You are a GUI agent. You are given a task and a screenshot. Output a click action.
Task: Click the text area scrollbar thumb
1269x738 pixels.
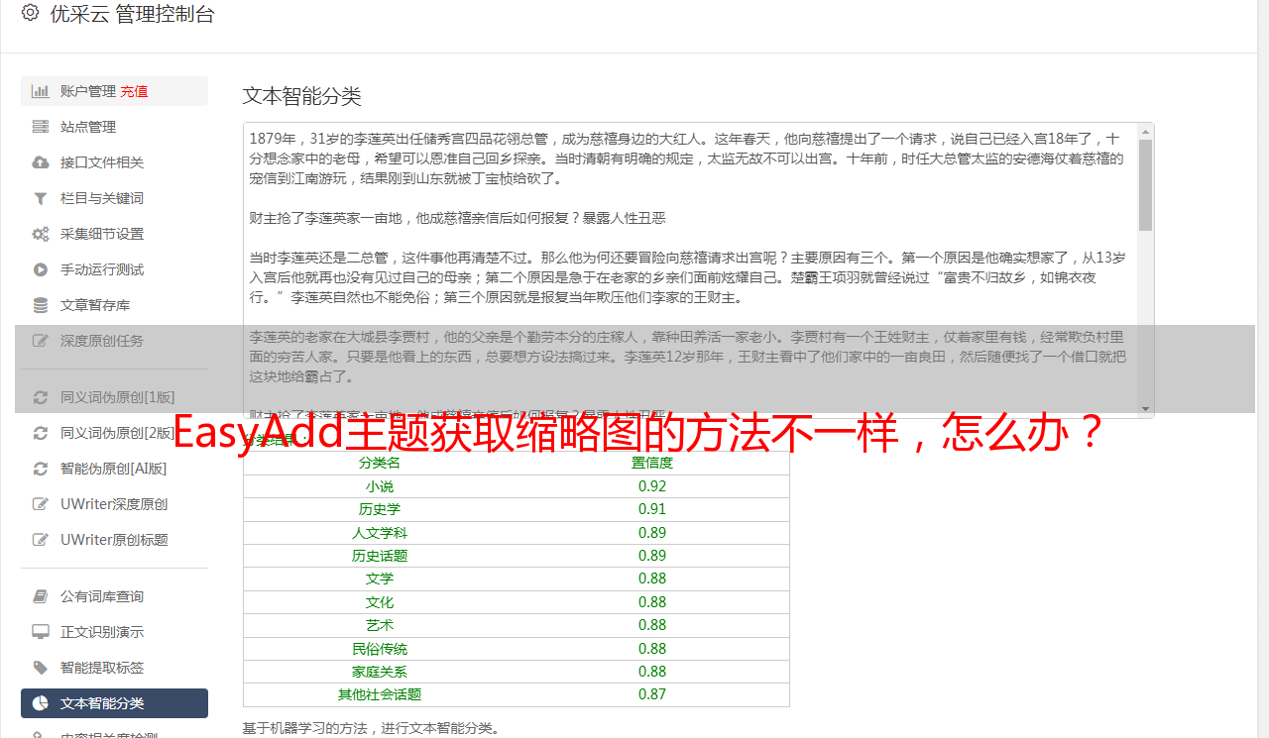[x=1145, y=185]
